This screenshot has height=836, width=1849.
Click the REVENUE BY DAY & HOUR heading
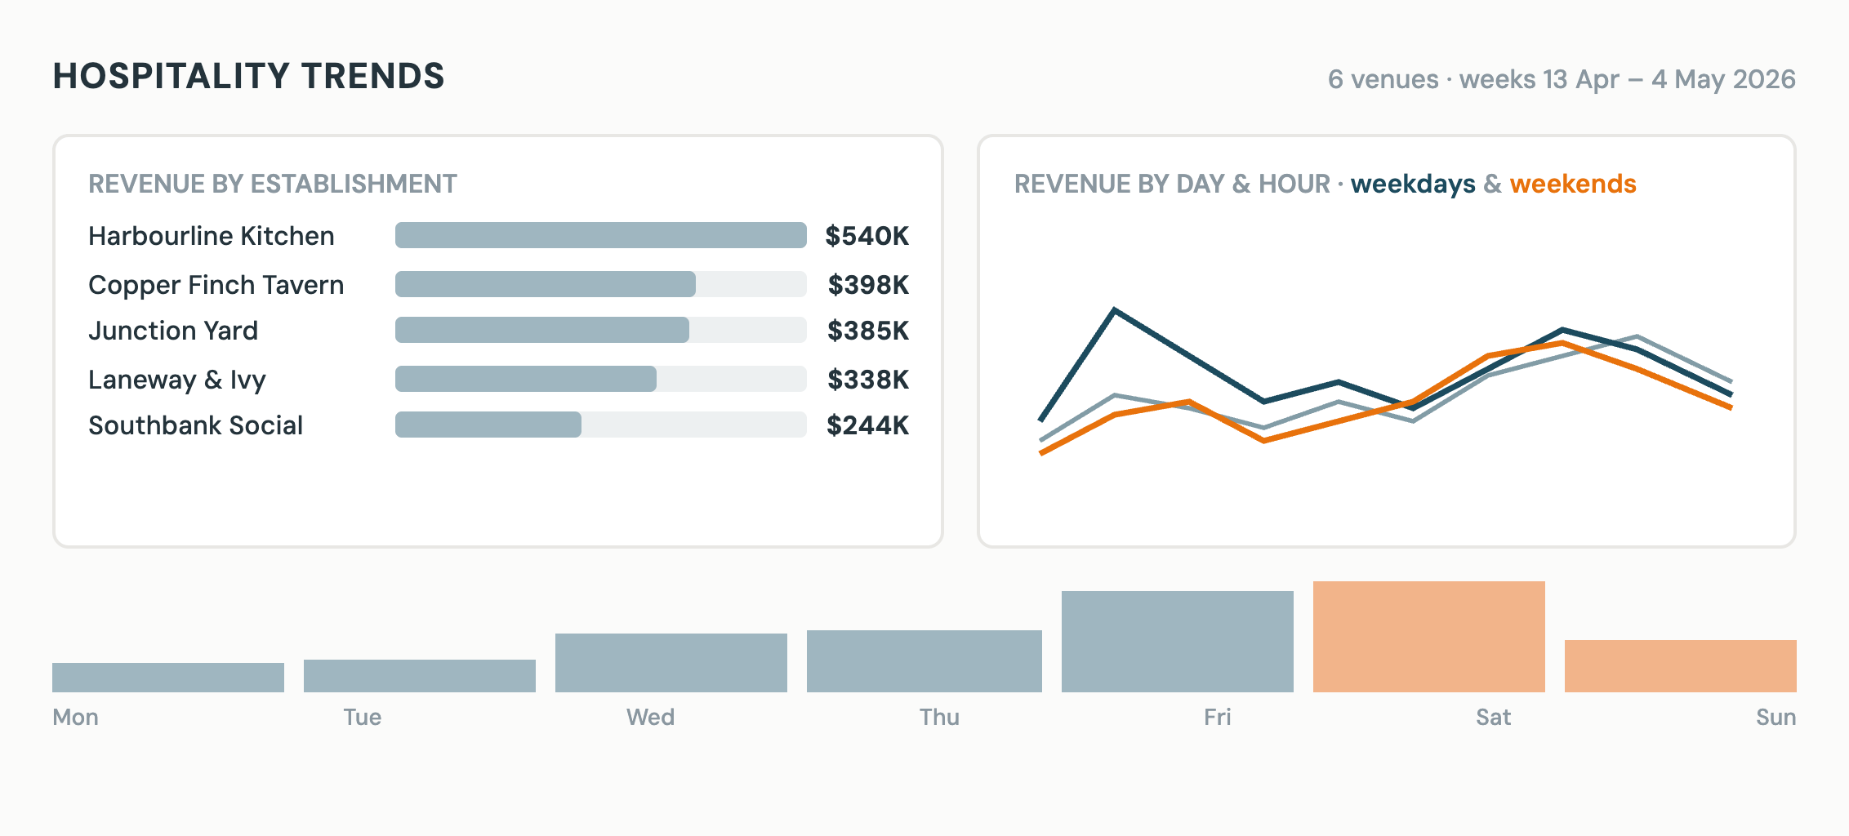1172,184
